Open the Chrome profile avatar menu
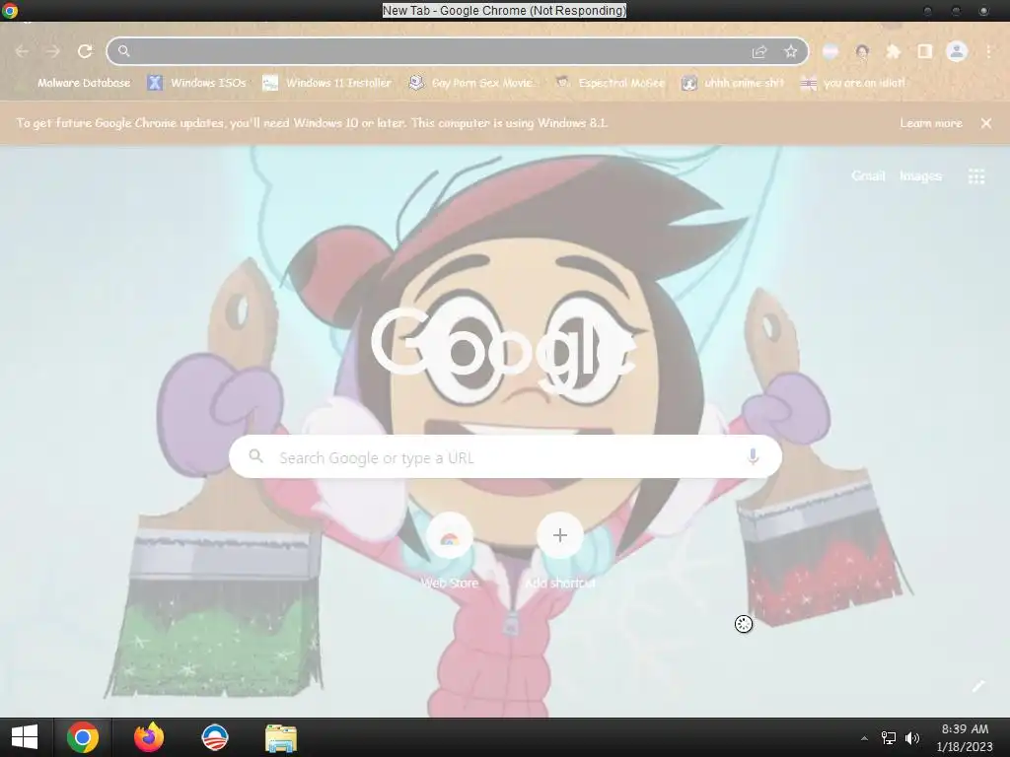 (x=957, y=51)
